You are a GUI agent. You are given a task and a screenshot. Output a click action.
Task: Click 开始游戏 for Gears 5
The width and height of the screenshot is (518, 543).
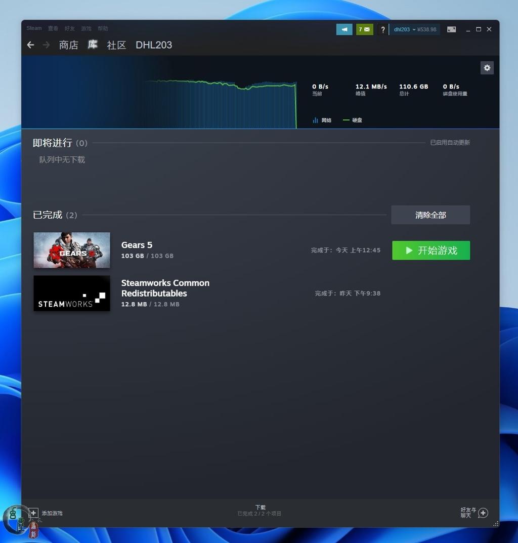pos(431,250)
